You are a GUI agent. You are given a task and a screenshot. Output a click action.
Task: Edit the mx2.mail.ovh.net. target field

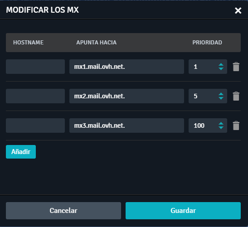(x=126, y=96)
